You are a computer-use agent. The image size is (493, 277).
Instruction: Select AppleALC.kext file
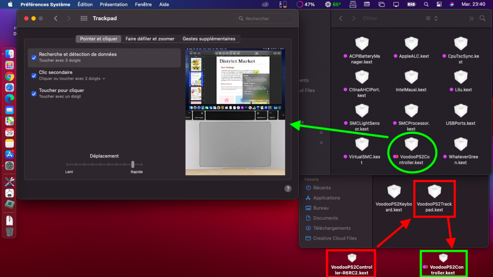(x=411, y=48)
